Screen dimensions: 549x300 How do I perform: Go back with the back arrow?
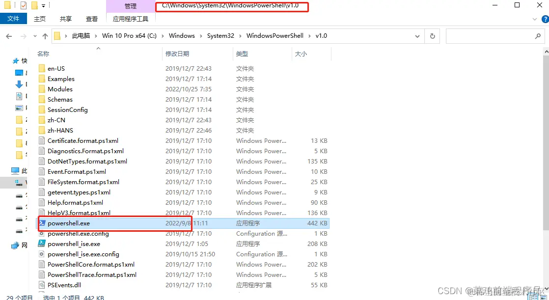9,36
